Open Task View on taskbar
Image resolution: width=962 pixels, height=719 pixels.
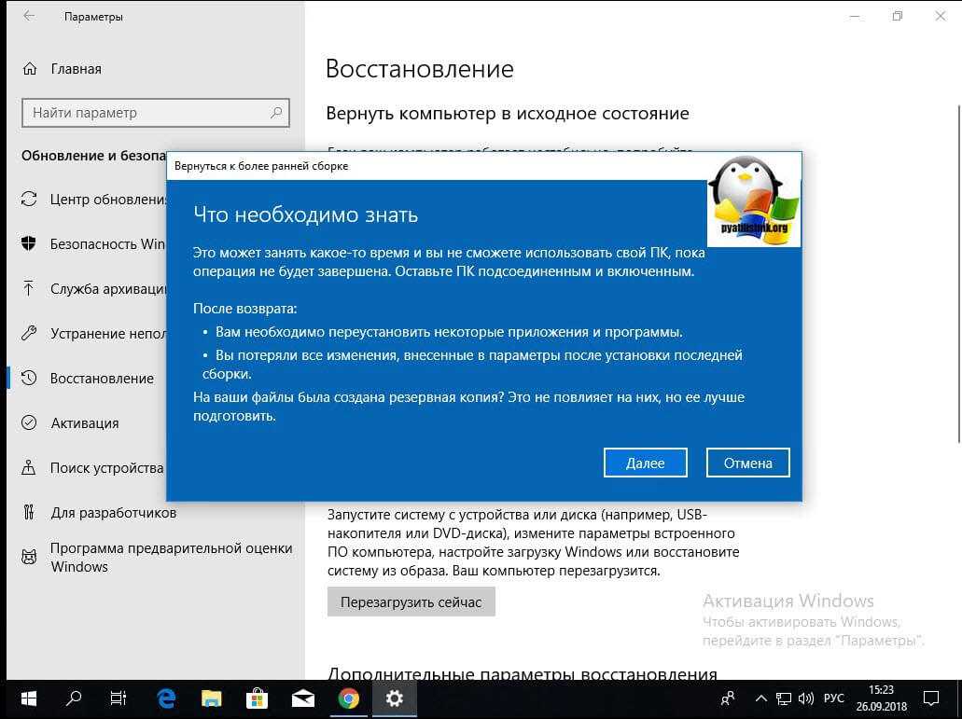coord(119,698)
